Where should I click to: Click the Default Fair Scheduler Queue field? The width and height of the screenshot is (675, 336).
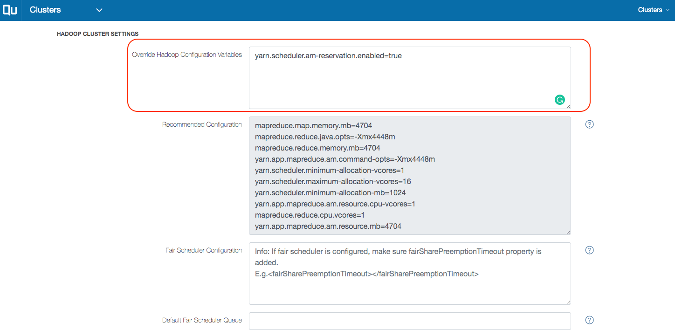[x=410, y=321]
